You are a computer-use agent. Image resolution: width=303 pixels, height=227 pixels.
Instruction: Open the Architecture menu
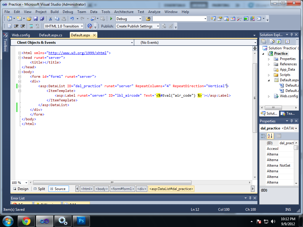point(124,12)
